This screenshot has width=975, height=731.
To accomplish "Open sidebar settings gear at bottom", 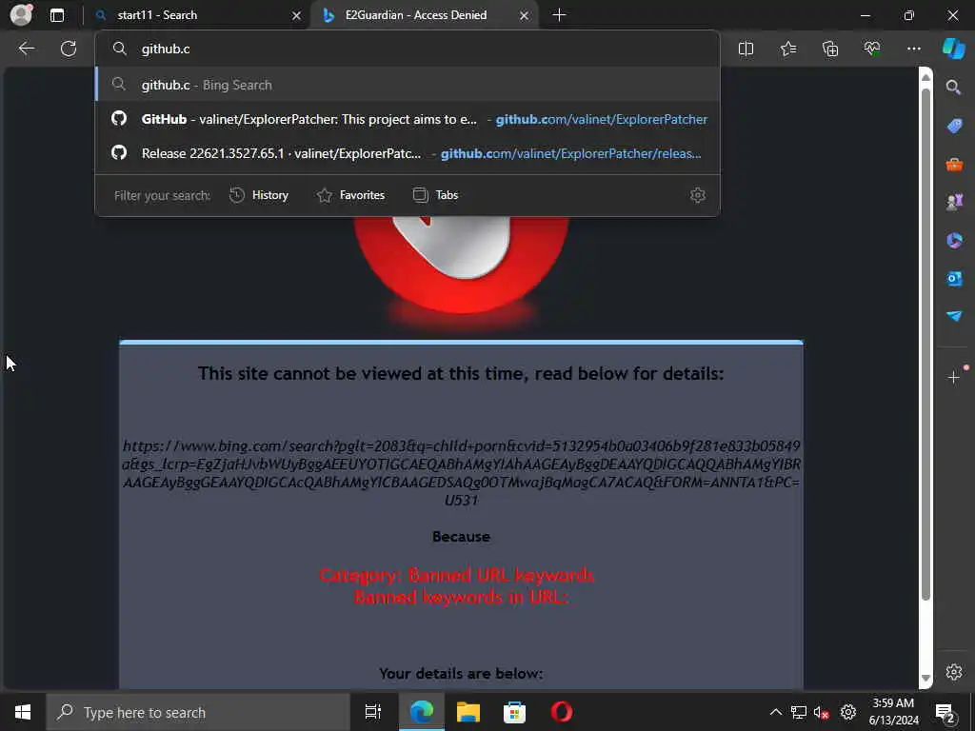I will click(954, 672).
